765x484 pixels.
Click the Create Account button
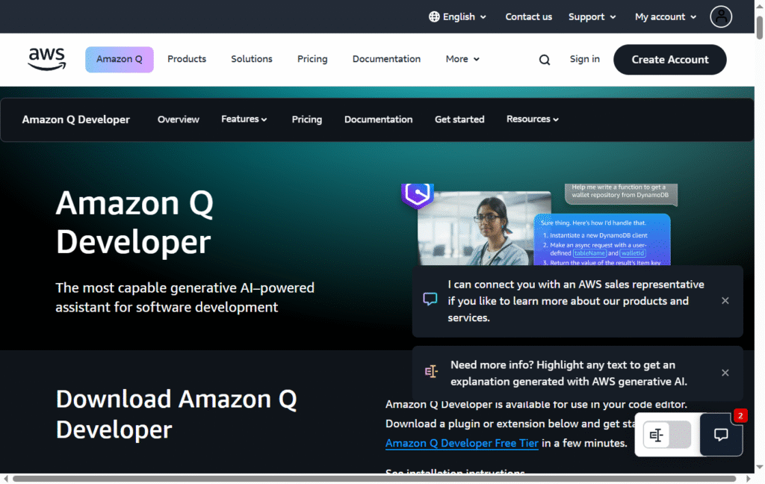[x=670, y=60]
